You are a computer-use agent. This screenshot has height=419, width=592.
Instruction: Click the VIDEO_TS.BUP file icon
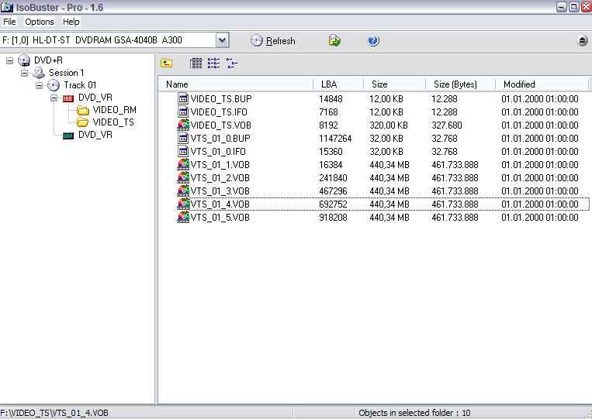[183, 98]
